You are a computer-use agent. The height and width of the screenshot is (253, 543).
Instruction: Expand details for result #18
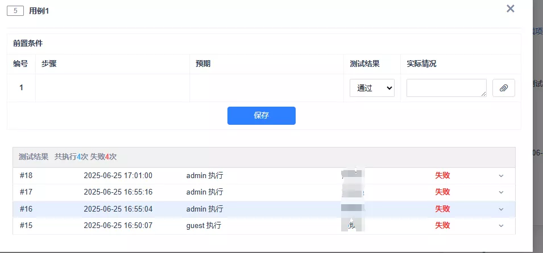pos(501,176)
